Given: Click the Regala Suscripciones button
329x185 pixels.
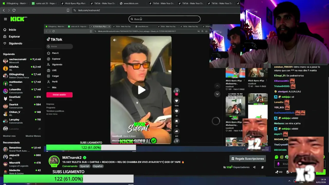Looking at the screenshot, I should click(248, 159).
